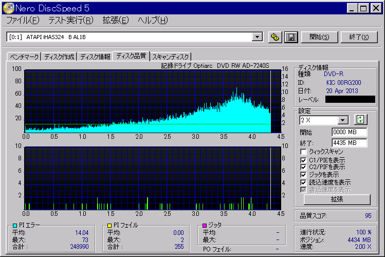Click the Nero DiscSpeed title bar icon

tap(8, 8)
